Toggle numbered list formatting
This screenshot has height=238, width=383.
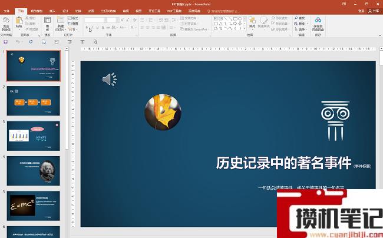pos(151,20)
